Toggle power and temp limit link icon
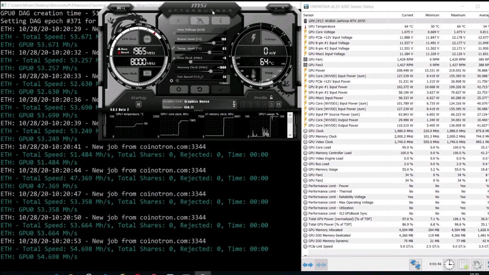This screenshot has height=275, width=489. click(x=173, y=48)
